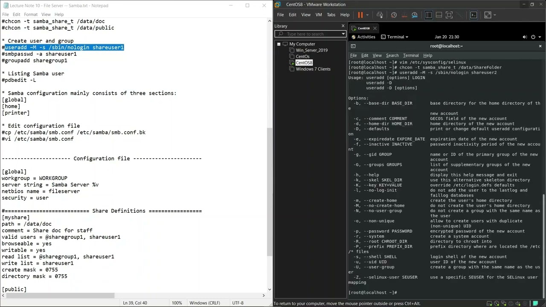Open the terminal Help menu
Screen dimensions: 546x307
(x=427, y=55)
